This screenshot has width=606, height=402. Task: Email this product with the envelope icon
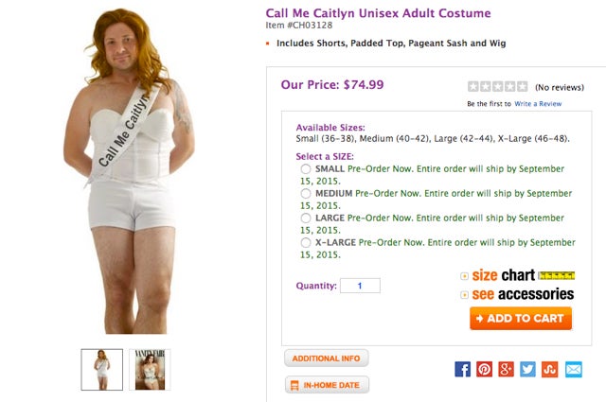573,369
